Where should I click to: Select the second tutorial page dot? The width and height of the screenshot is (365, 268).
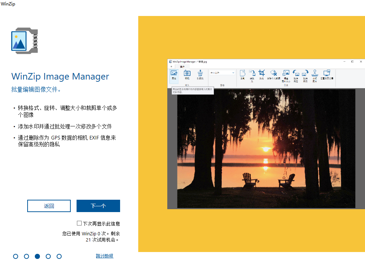(x=26, y=256)
